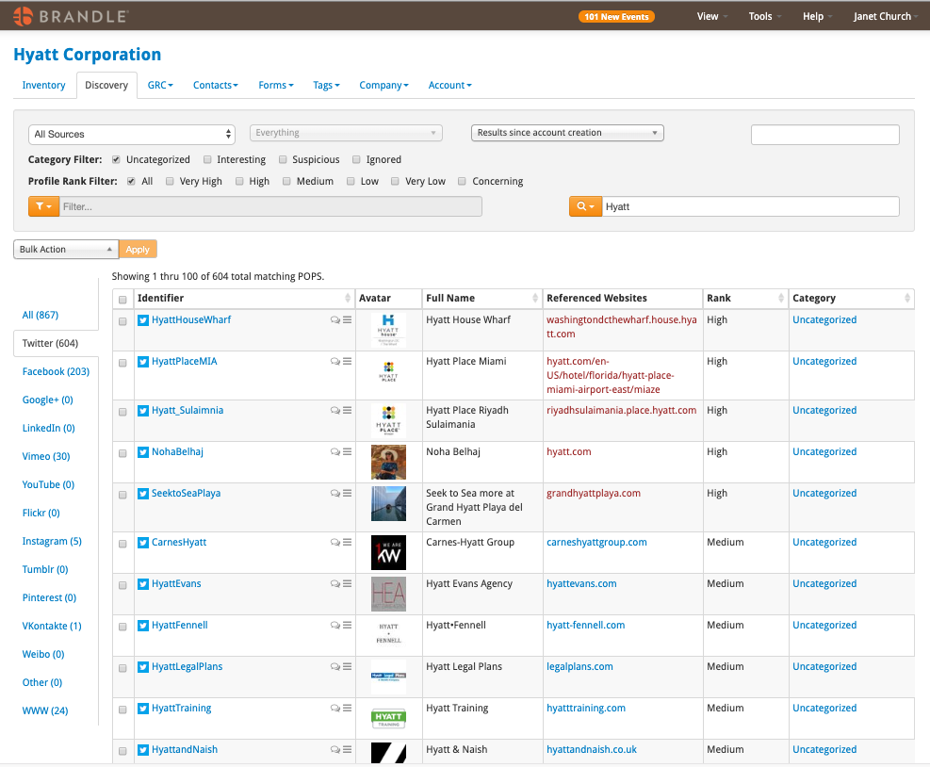This screenshot has width=930, height=767.
Task: Open list menu icon for HyattTraining row
Action: pyautogui.click(x=348, y=708)
